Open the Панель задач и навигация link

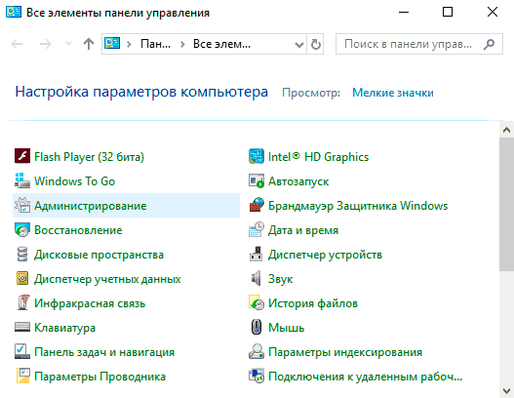(x=104, y=352)
